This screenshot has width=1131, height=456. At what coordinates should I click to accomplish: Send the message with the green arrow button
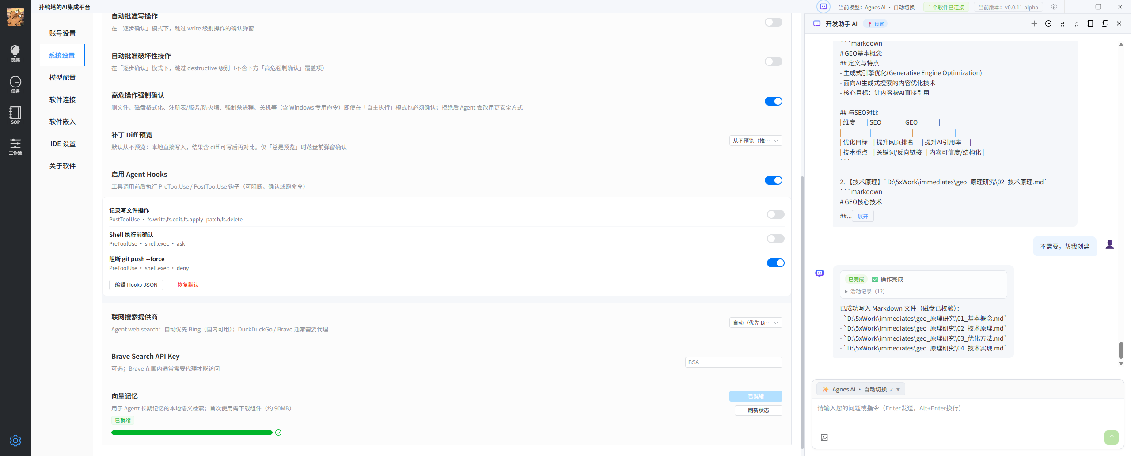click(1112, 437)
